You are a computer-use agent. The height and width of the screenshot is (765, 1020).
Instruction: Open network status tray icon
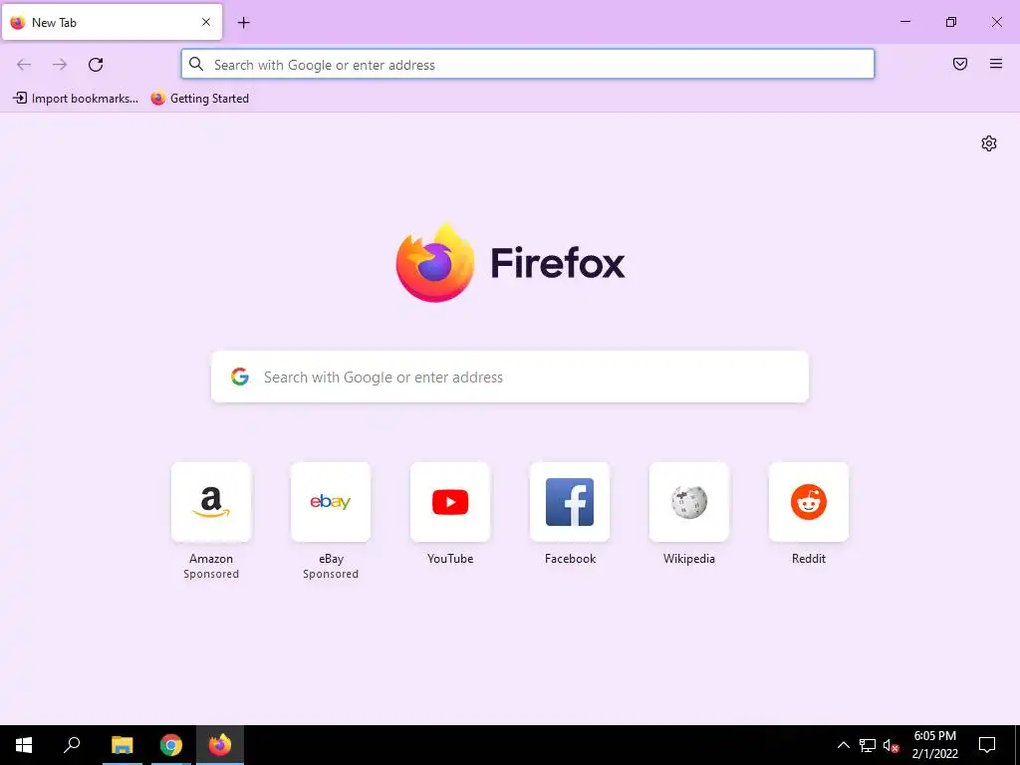tap(868, 745)
